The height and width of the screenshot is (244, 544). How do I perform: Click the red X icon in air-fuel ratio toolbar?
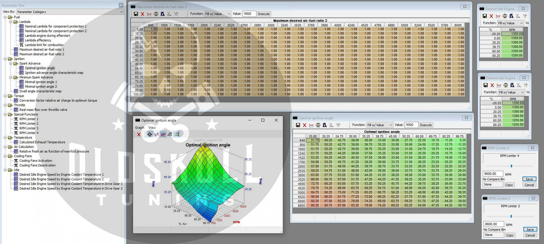(142, 14)
